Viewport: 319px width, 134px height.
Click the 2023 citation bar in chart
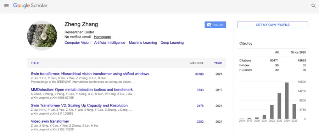pos(279,106)
